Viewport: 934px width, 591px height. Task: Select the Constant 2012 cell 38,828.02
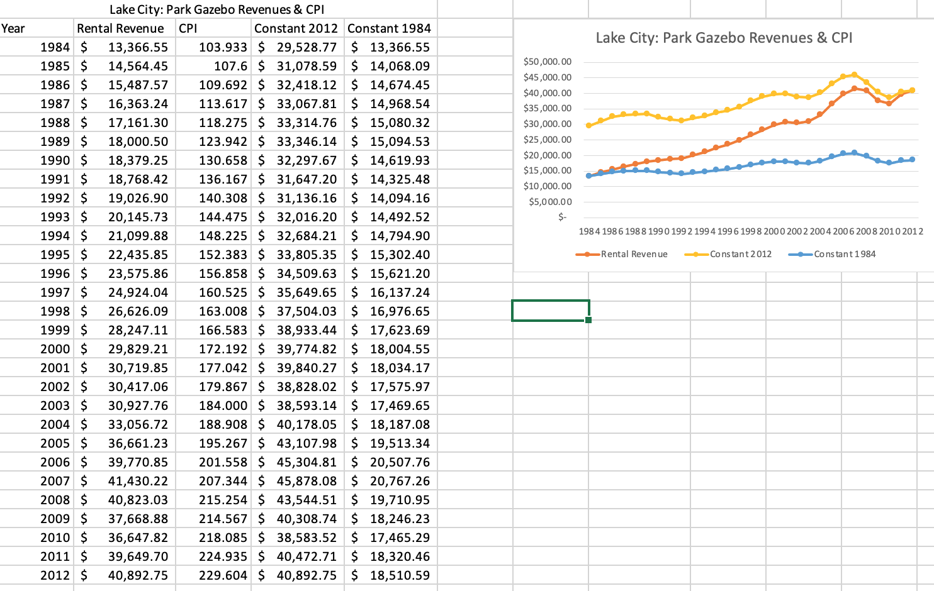click(x=298, y=387)
